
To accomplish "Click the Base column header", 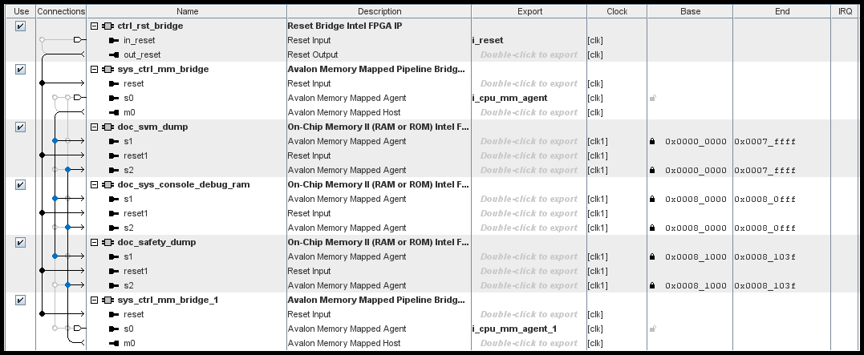I will coord(690,11).
